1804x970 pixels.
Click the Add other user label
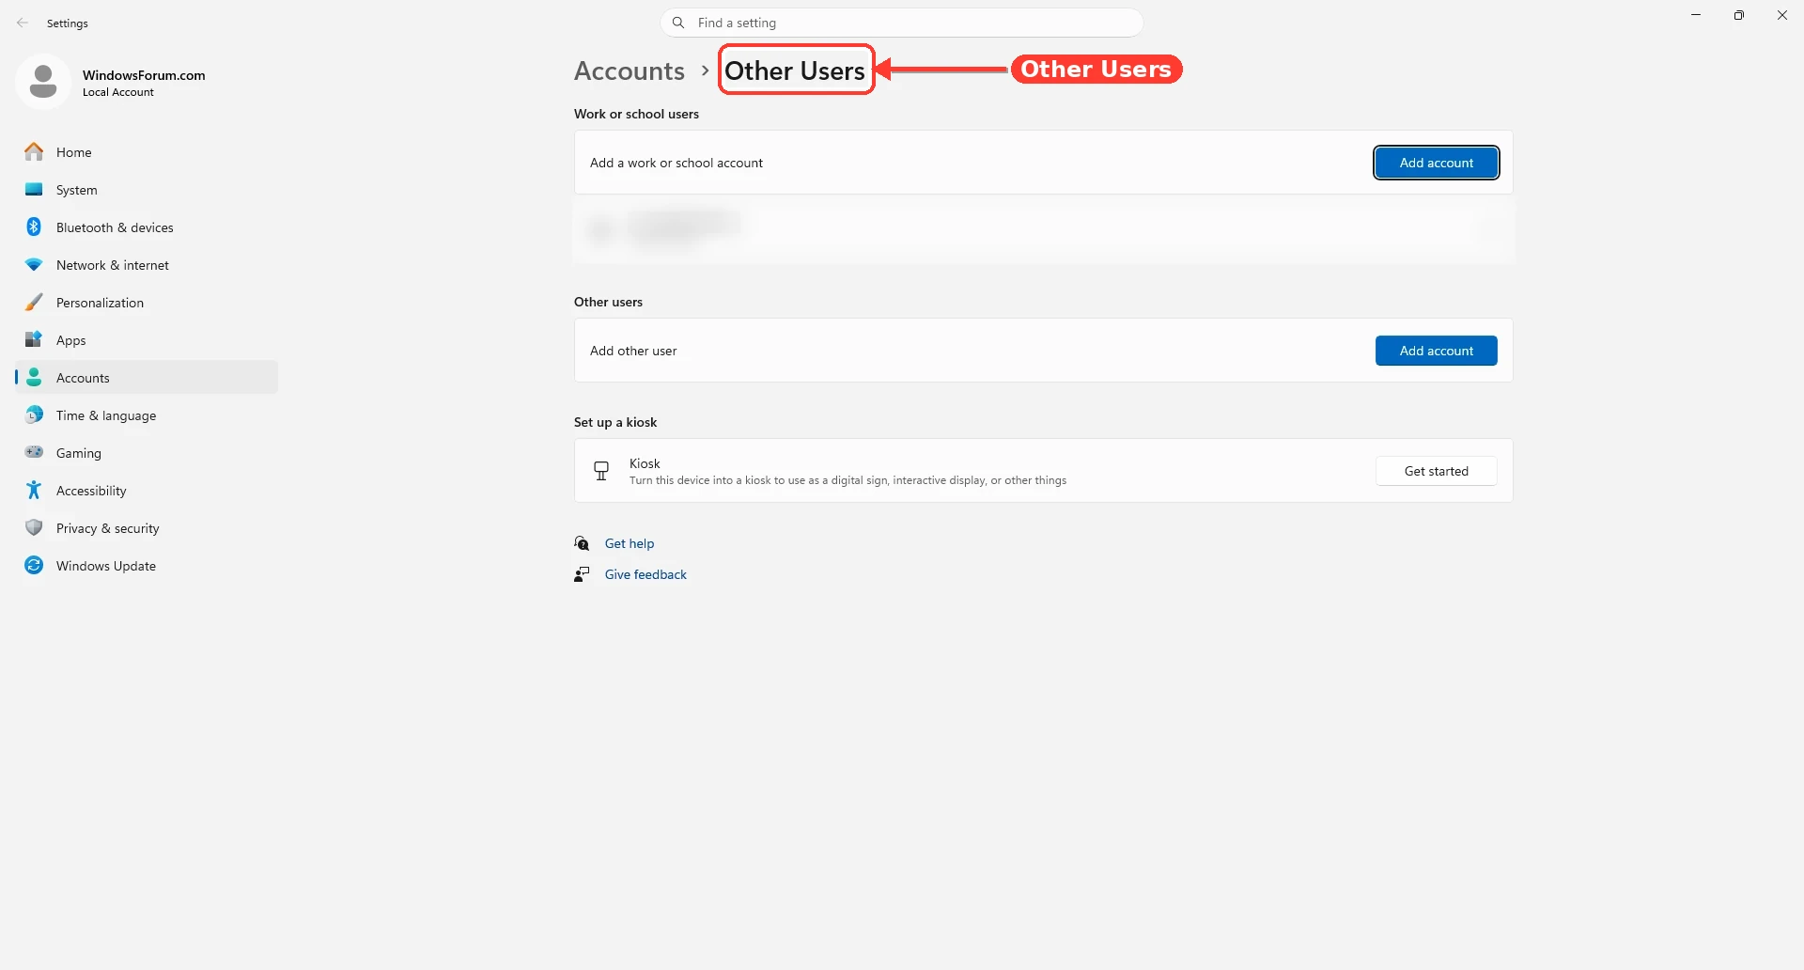coord(633,351)
